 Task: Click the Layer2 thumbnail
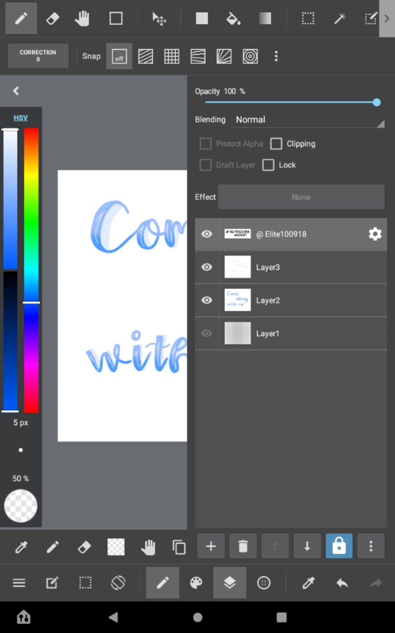tap(238, 300)
